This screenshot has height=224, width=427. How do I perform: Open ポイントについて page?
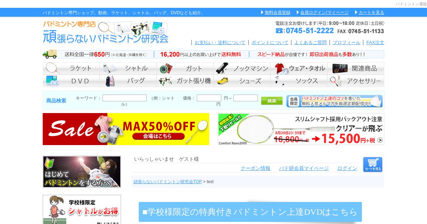[x=270, y=42]
